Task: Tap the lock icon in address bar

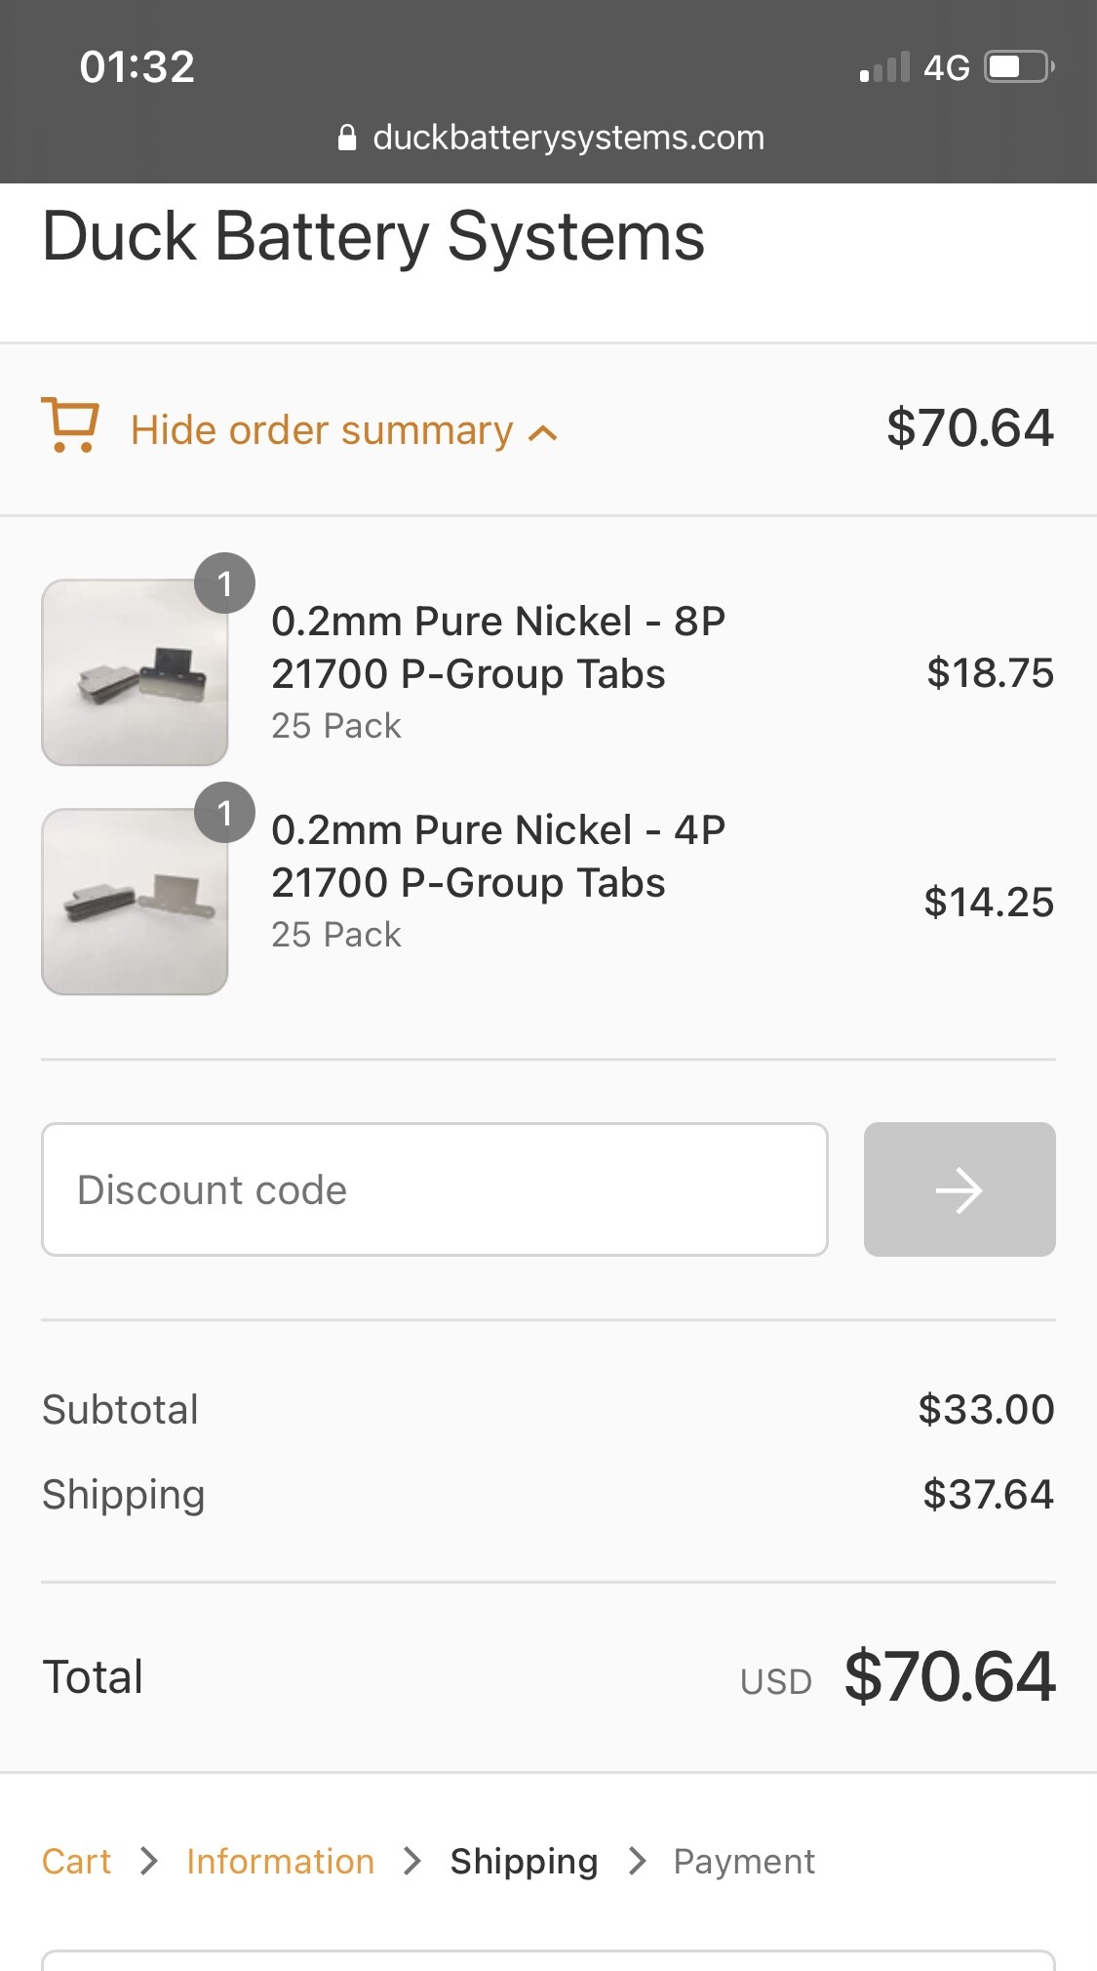Action: (346, 138)
